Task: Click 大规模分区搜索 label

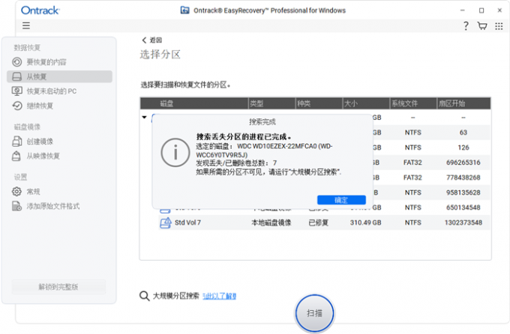Action: coord(176,296)
